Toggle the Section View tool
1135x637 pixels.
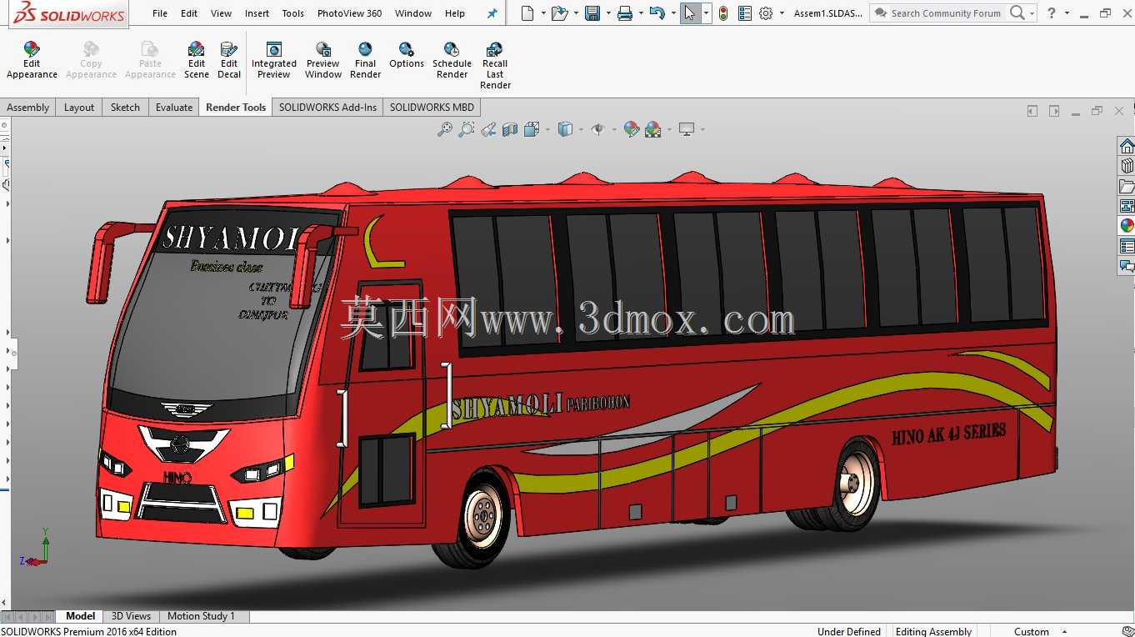[x=510, y=129]
